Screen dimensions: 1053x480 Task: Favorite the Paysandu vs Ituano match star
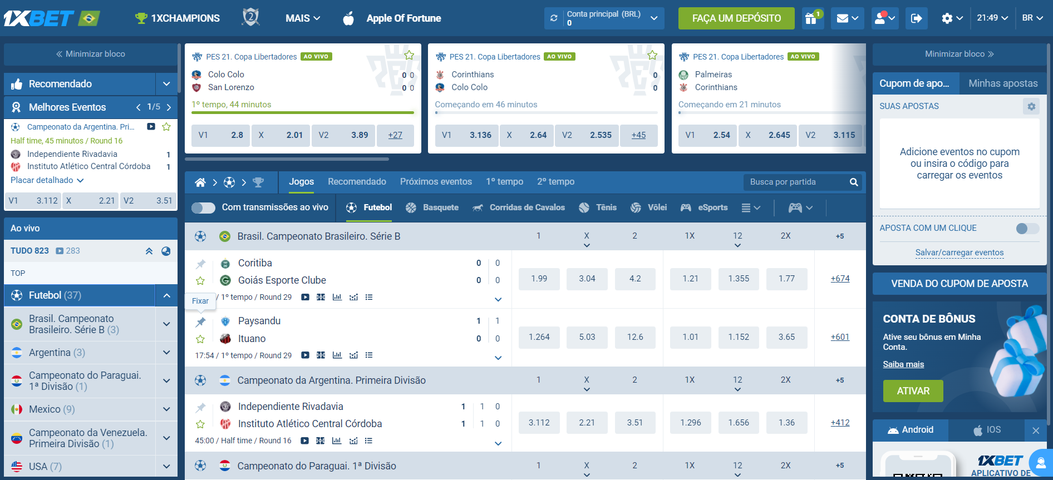(200, 339)
